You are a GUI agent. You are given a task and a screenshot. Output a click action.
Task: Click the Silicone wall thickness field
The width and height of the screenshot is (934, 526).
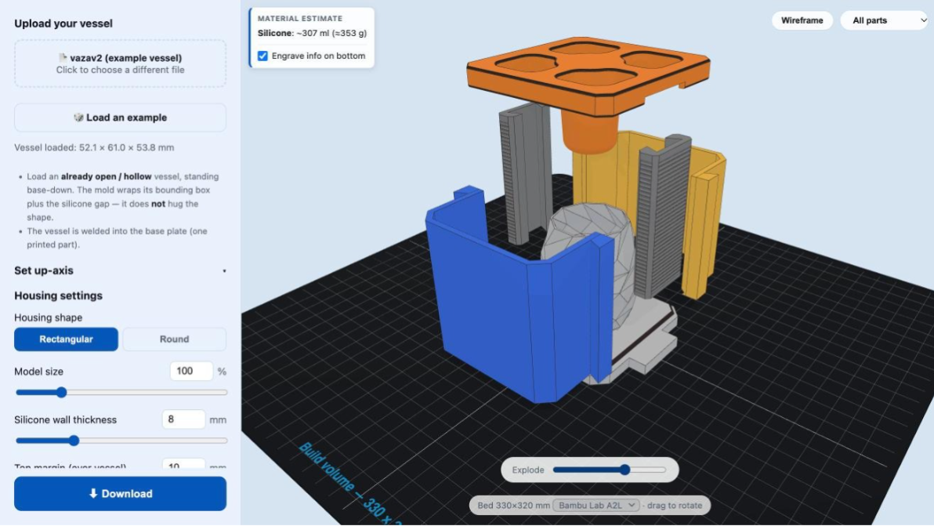click(x=183, y=419)
